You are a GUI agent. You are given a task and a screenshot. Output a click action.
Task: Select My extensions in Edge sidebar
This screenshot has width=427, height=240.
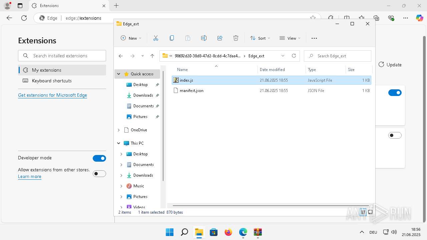(62, 70)
